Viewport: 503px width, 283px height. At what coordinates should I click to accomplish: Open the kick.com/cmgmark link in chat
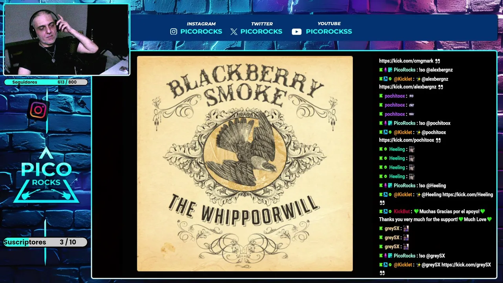point(406,61)
